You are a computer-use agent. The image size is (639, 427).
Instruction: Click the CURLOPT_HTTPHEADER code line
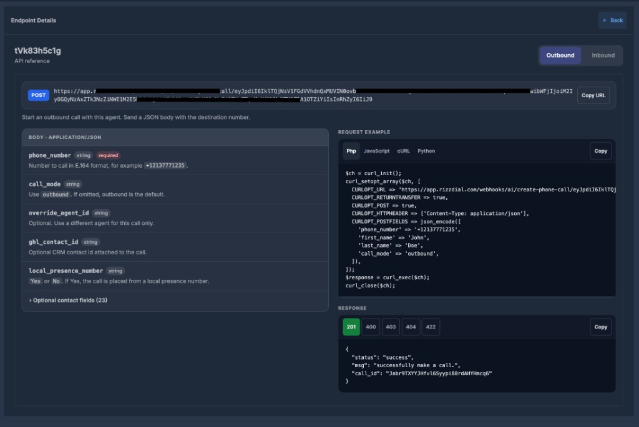(x=440, y=213)
